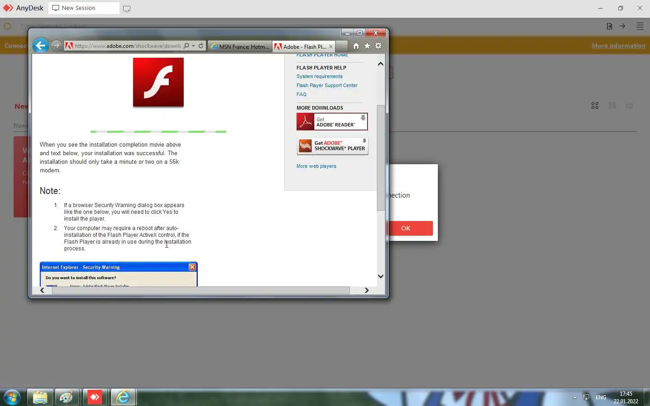Open Internet Explorer's Home page icon
Viewport: 650px width, 406px height.
coord(356,46)
